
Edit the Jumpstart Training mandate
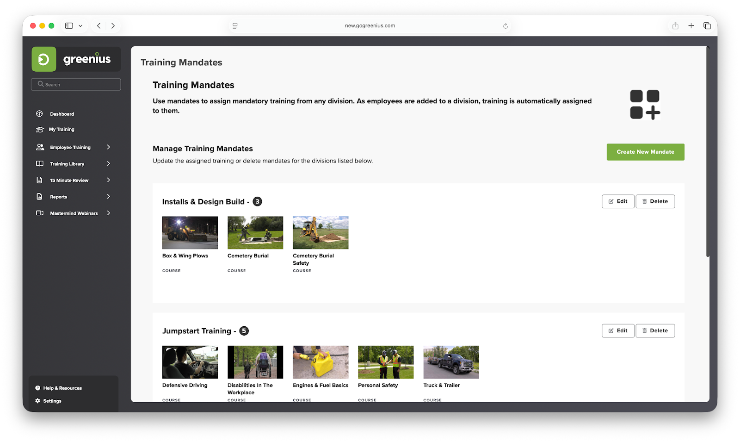click(618, 330)
